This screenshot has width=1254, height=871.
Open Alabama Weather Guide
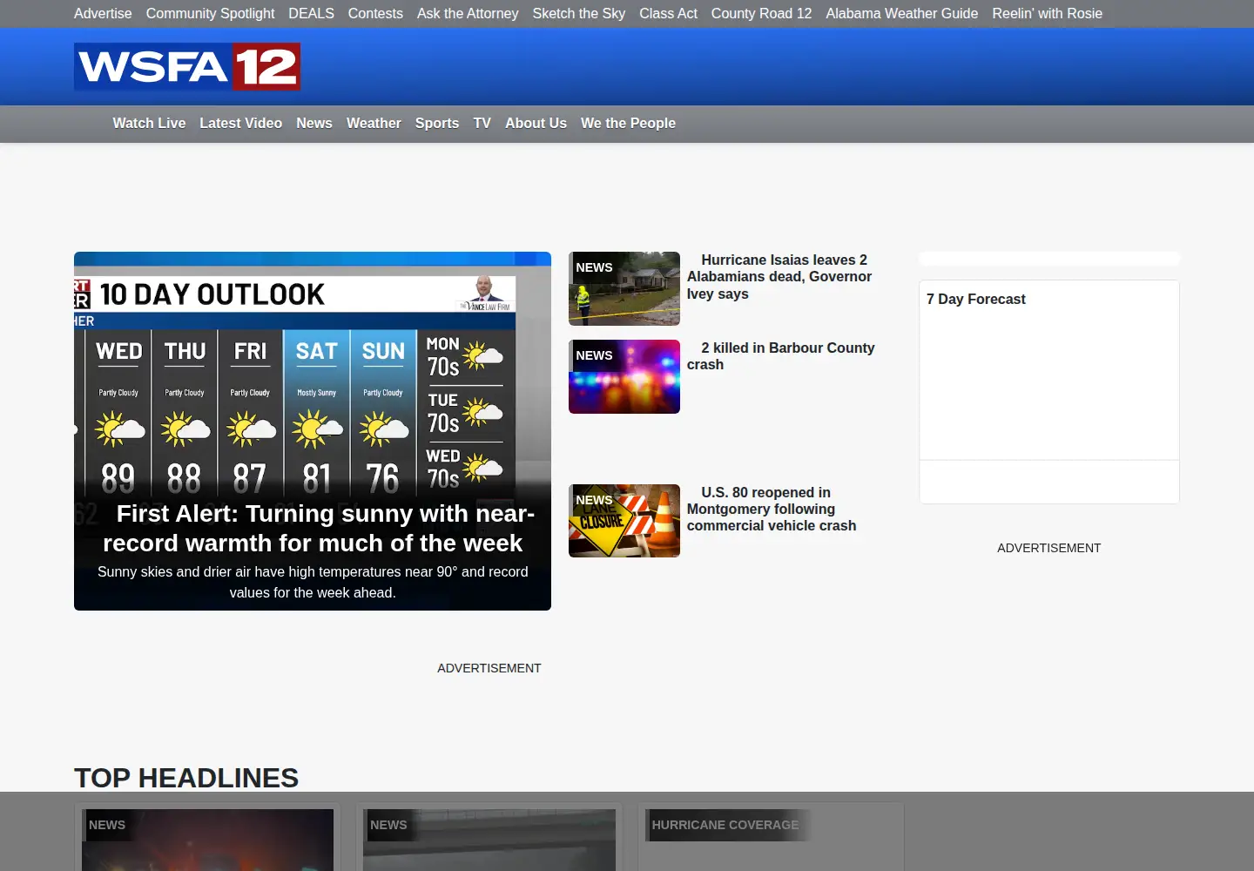[901, 14]
